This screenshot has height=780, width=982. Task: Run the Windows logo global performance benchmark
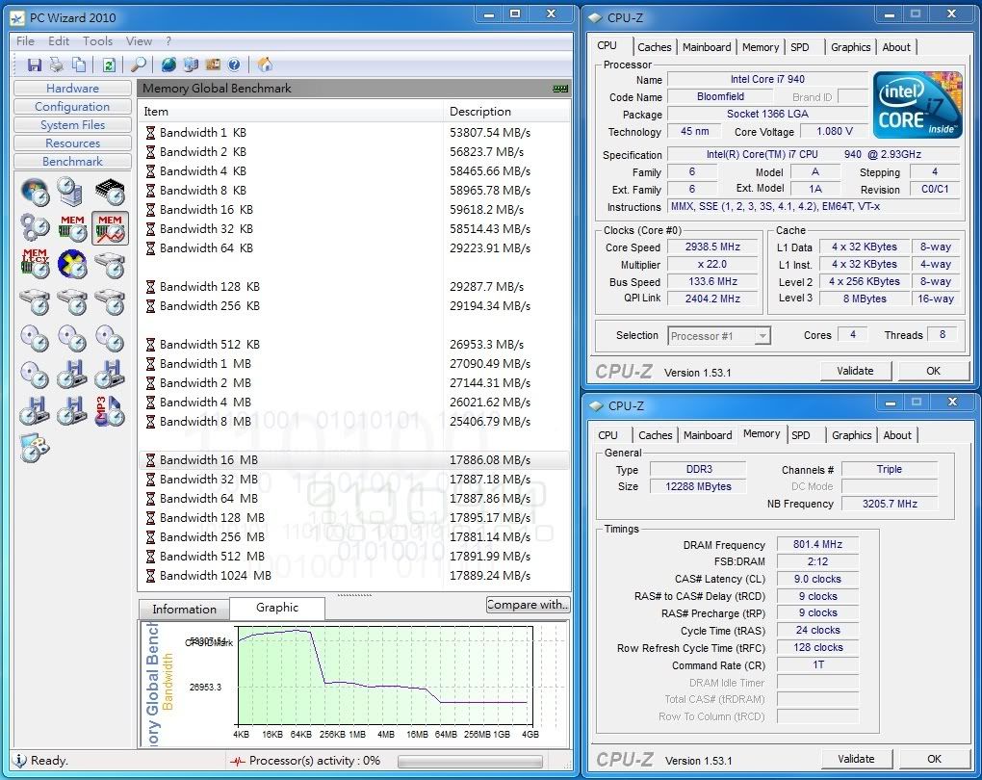pos(35,191)
